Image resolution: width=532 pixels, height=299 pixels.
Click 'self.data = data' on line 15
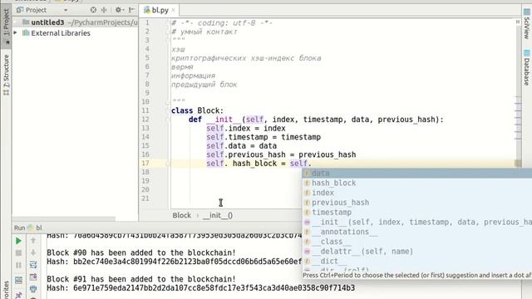click(242, 146)
